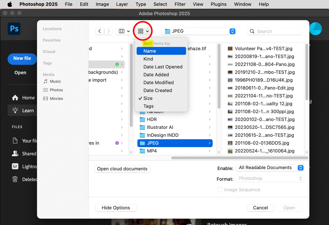Open the Apple menu
The width and height of the screenshot is (329, 225).
(x=10, y=4)
